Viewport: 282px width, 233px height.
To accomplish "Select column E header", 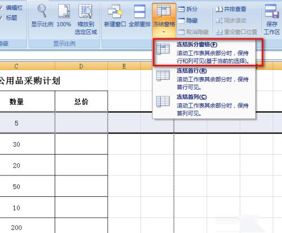I will coord(124,66).
